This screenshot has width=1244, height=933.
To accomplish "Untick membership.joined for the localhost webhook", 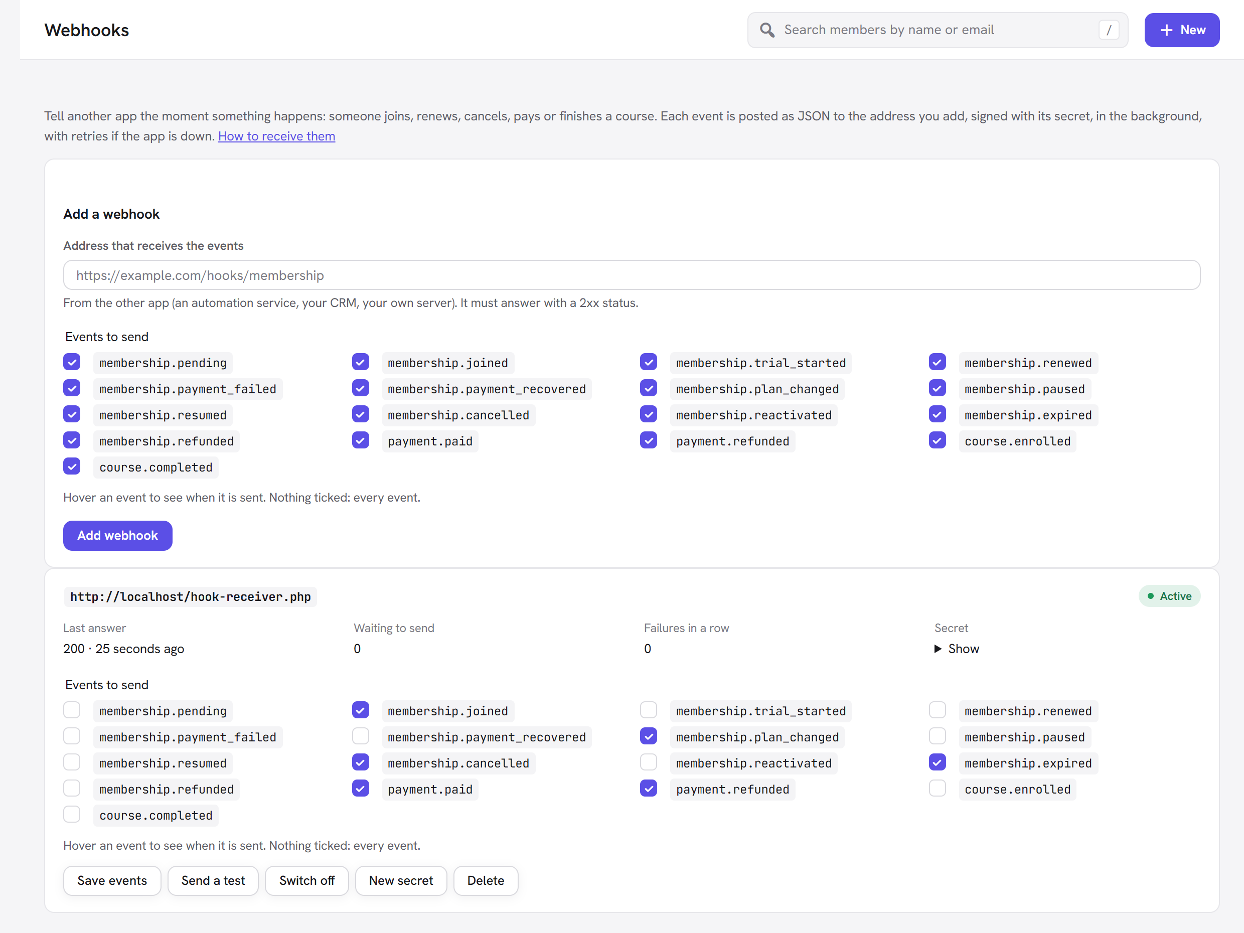I will 361,710.
